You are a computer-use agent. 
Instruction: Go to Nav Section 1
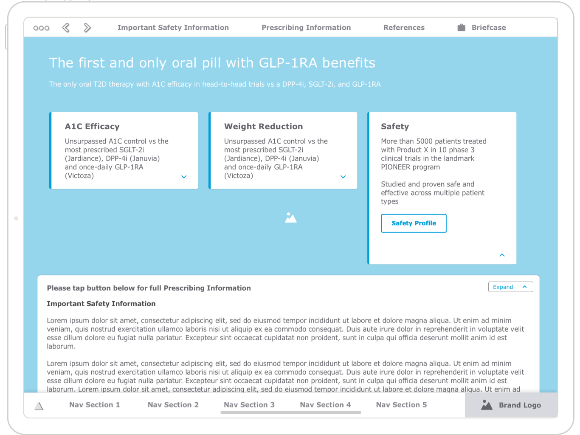click(95, 405)
